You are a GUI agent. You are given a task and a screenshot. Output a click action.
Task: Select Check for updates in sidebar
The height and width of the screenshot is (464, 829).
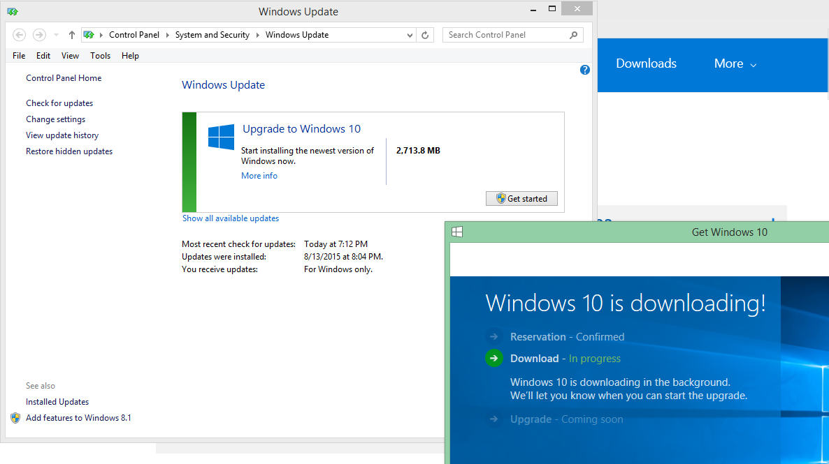coord(59,103)
